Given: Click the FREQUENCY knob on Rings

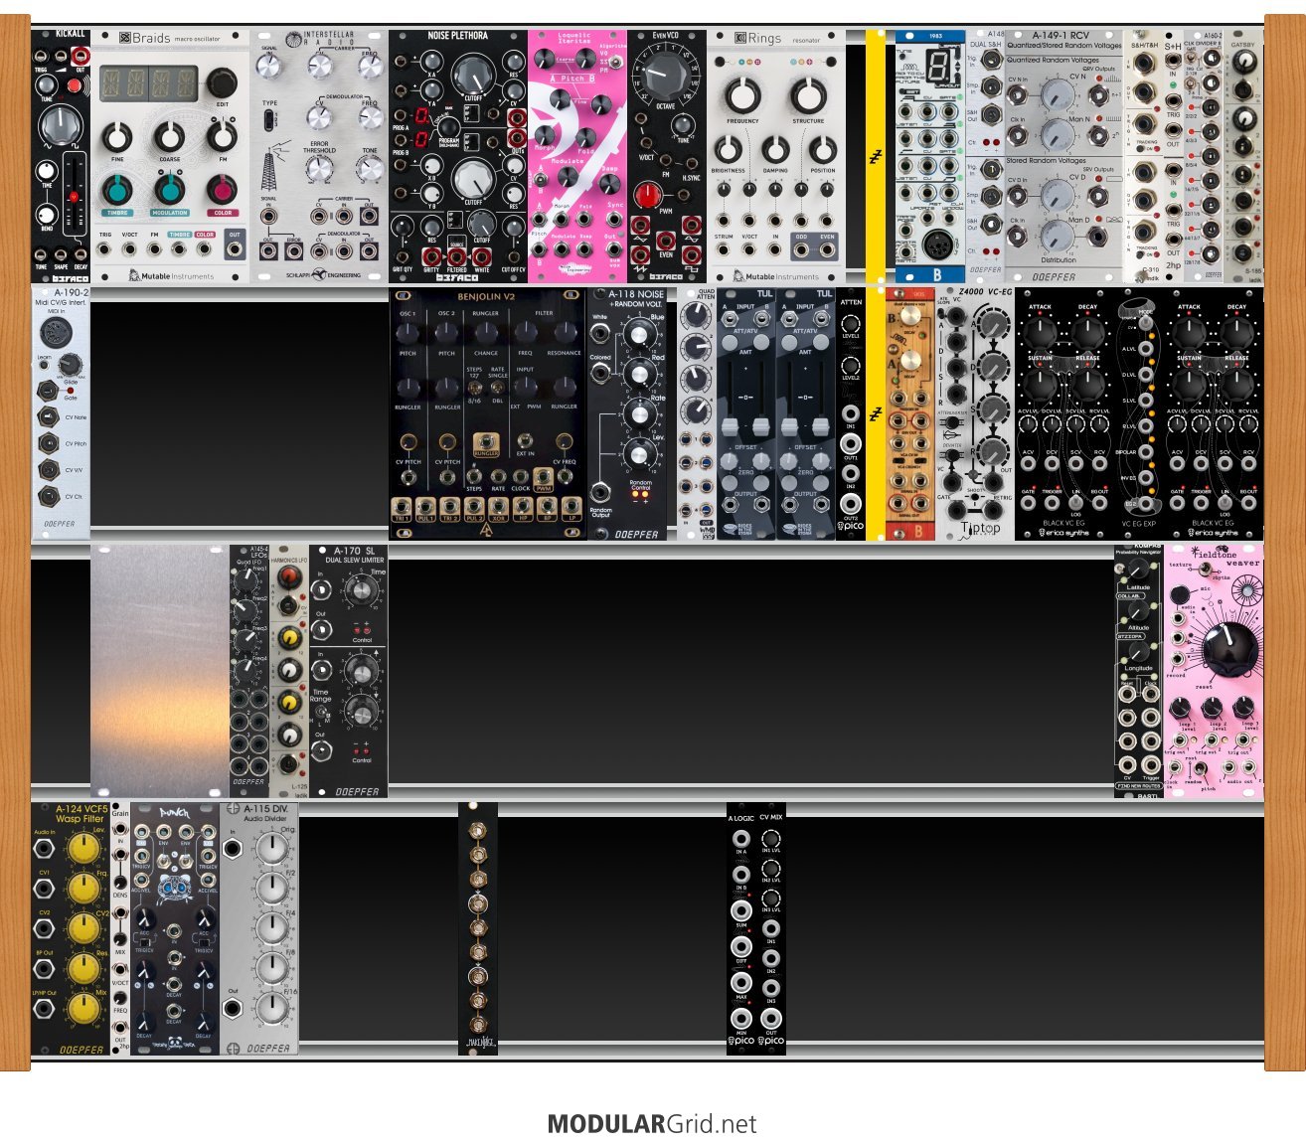Looking at the screenshot, I should pyautogui.click(x=741, y=96).
